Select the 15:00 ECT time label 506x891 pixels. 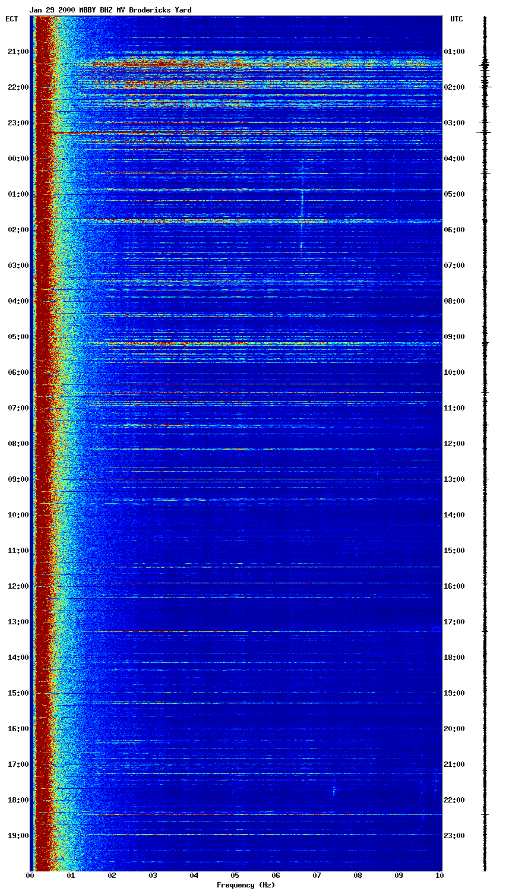pos(18,693)
